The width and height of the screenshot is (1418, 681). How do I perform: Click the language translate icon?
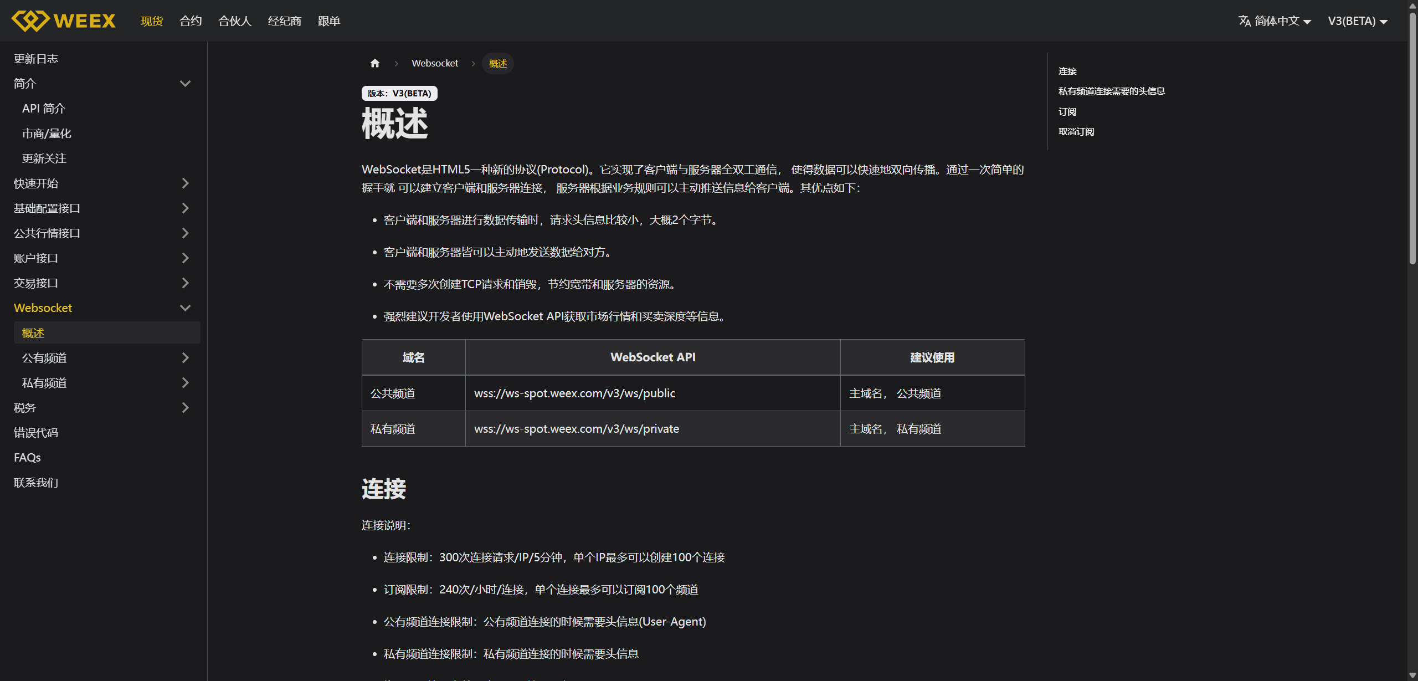pyautogui.click(x=1245, y=21)
